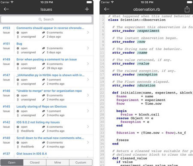Viewport: 193px width, 166px height.
Task: Click the Search input field
Action: 46,19
